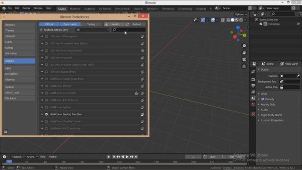Expand the Keying Sets panel
The width and height of the screenshot is (302, 170).
259,104
